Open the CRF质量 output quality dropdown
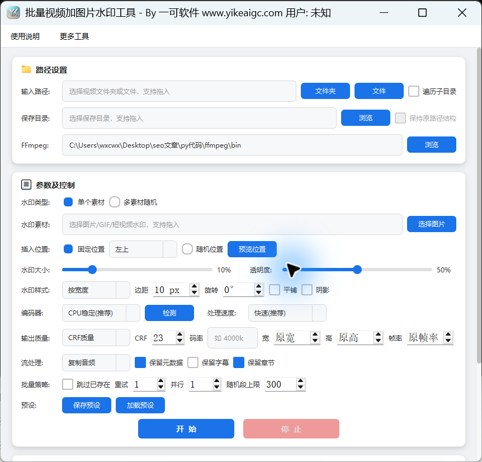 click(x=96, y=337)
